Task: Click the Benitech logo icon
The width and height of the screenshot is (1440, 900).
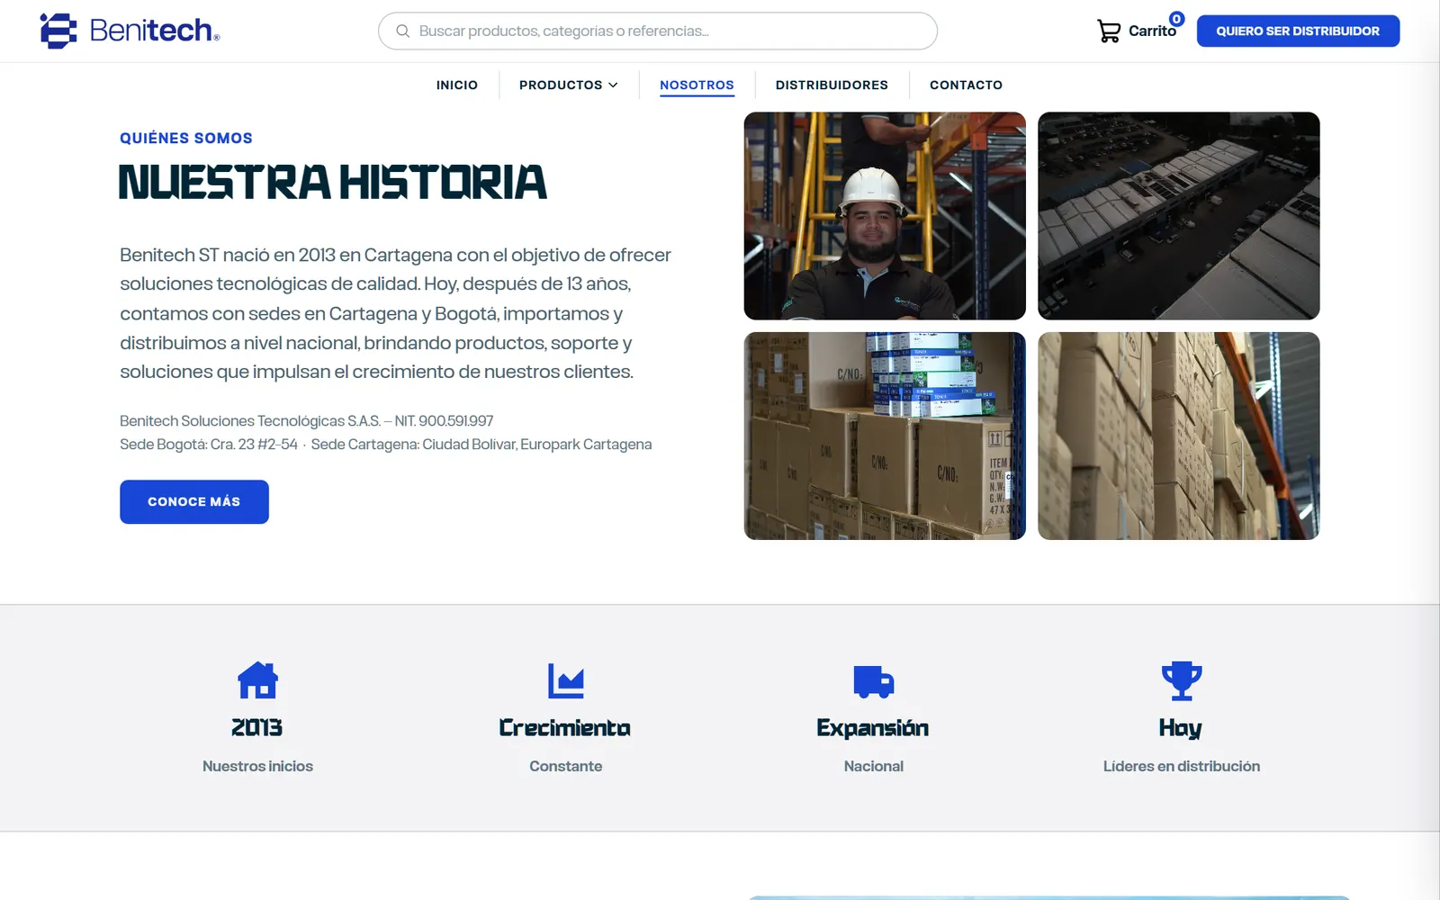Action: coord(58,31)
